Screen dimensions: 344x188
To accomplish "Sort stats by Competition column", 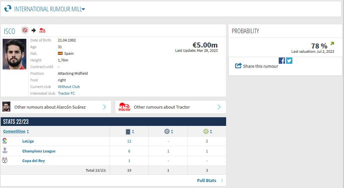I will click(x=14, y=131).
